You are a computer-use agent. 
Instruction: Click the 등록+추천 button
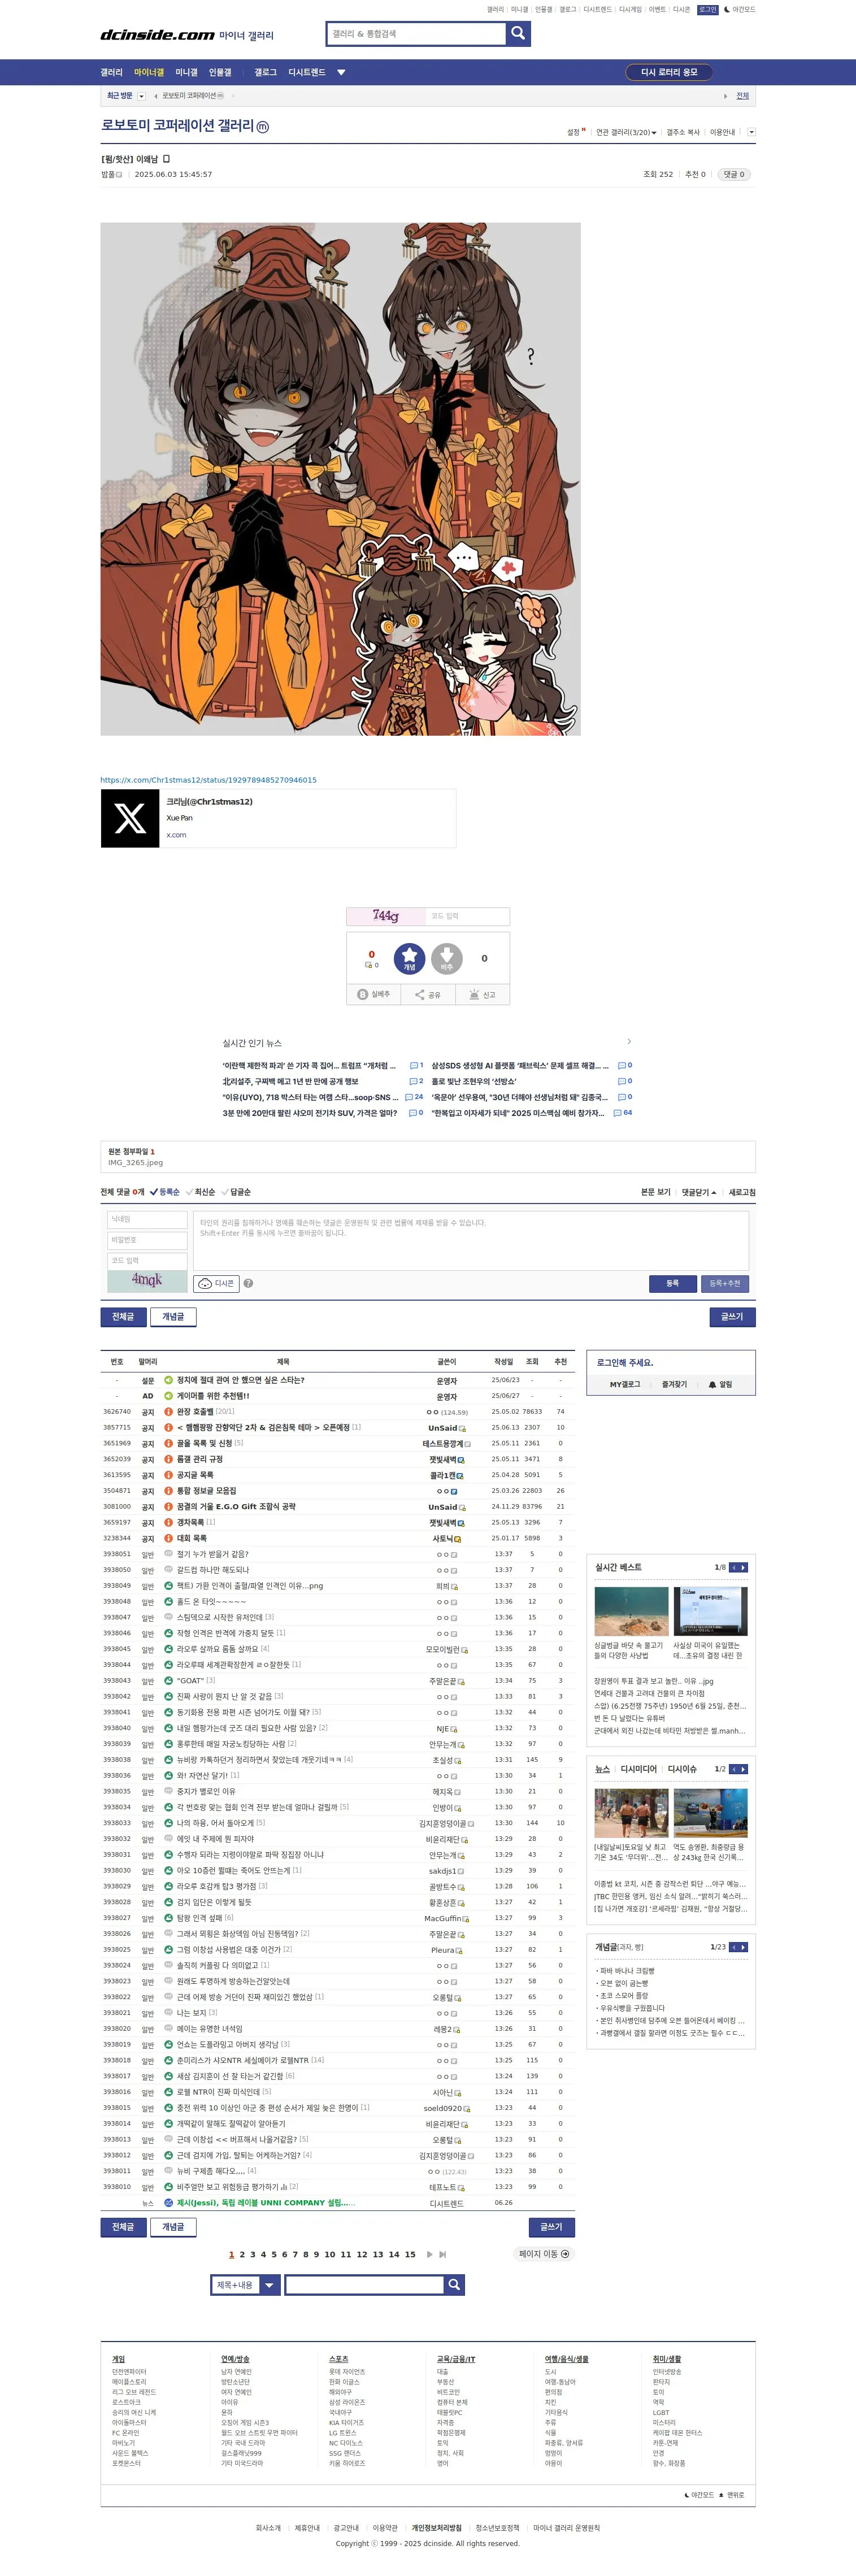[725, 1283]
